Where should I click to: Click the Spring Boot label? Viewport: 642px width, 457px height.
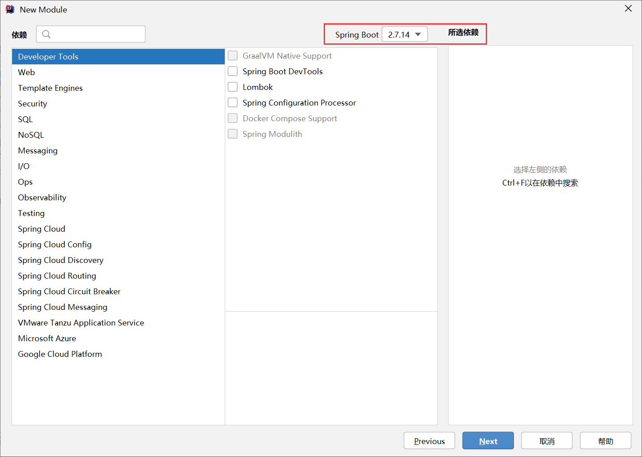pos(357,34)
